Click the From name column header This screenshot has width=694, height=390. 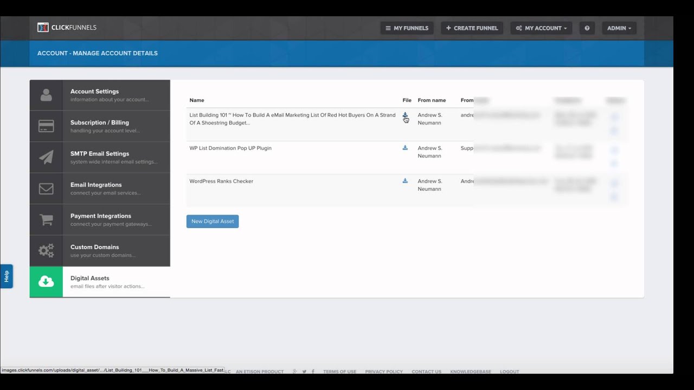pos(432,100)
